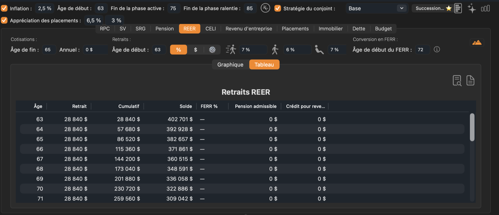Click the 6,5 % appreciation field

tap(94, 20)
